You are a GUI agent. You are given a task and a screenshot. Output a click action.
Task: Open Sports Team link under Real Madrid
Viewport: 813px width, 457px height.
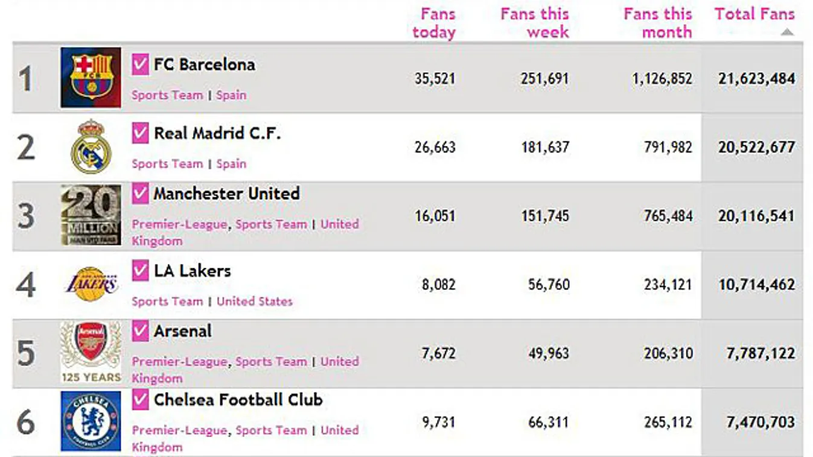tap(167, 164)
